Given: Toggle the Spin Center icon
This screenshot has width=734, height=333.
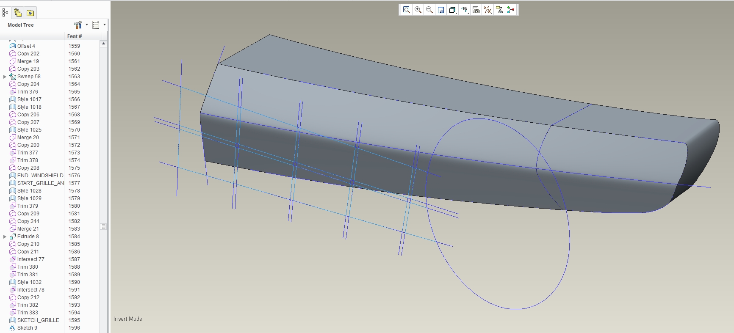Looking at the screenshot, I should coord(511,10).
